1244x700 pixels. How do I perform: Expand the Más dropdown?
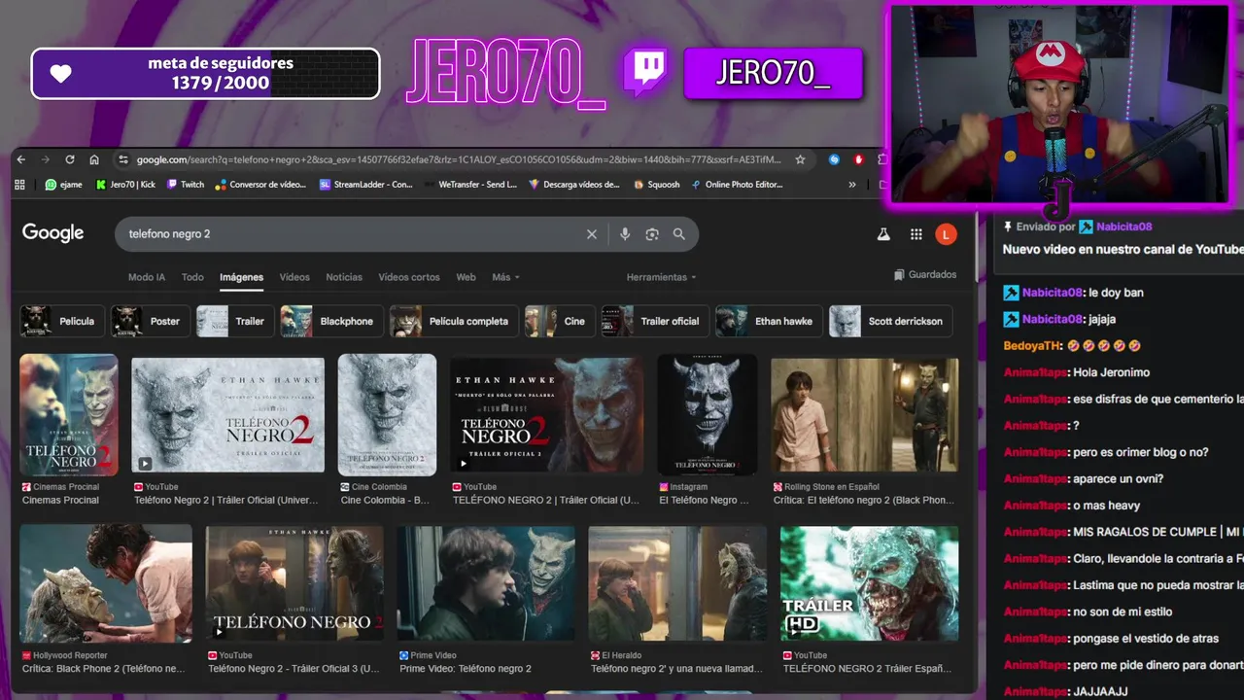[505, 277]
